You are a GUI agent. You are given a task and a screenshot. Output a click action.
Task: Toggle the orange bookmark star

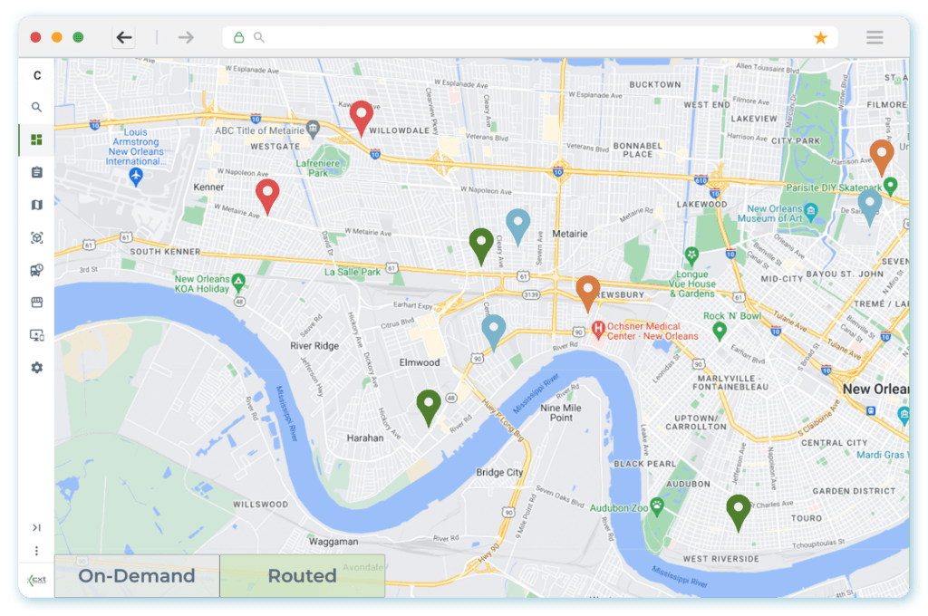click(820, 37)
